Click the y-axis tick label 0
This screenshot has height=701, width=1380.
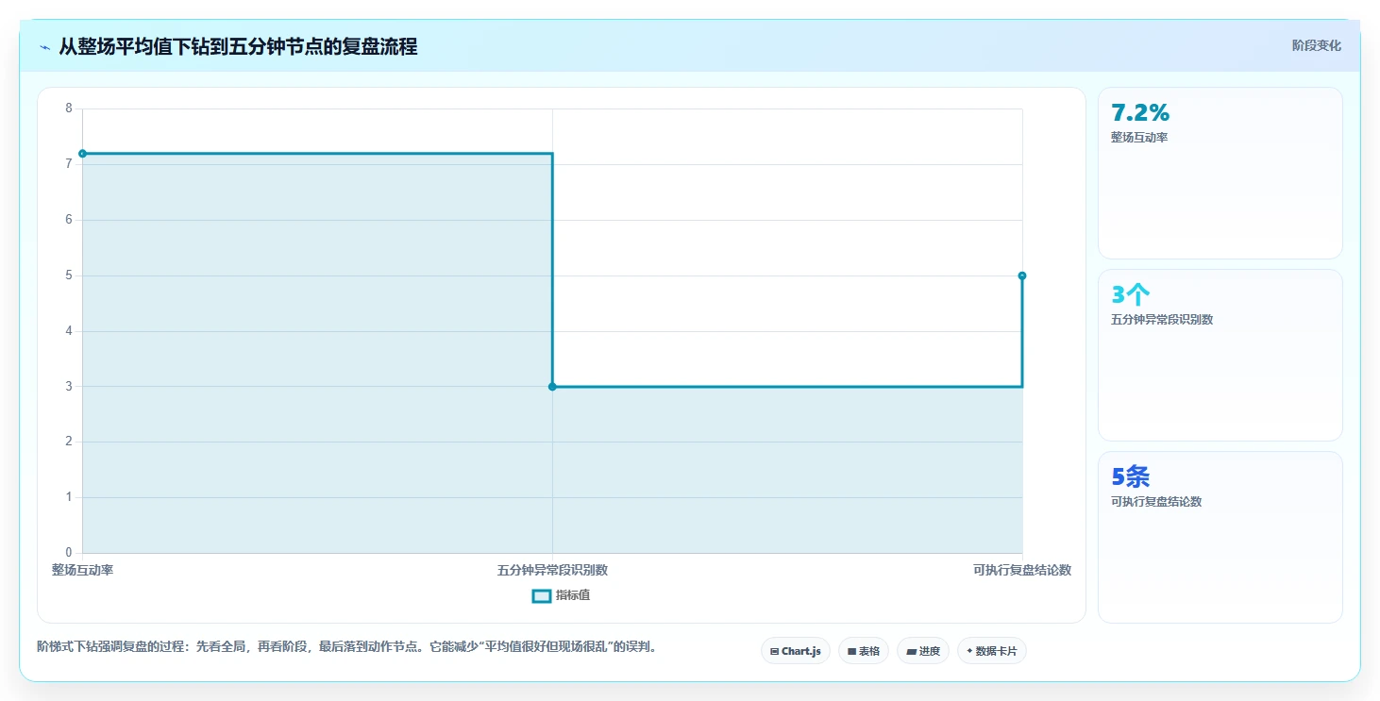tap(69, 553)
